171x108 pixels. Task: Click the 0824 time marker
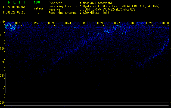[x=68, y=23]
